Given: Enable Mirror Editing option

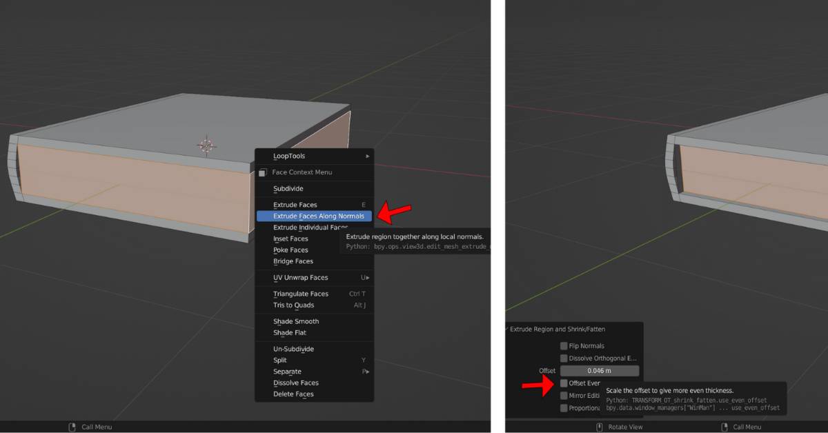Looking at the screenshot, I should [563, 395].
